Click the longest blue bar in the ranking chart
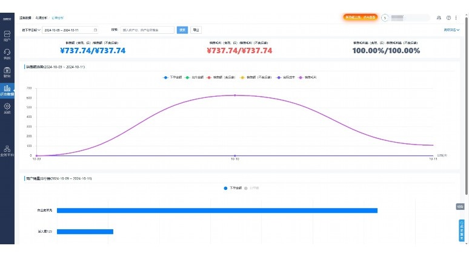Image resolution: width=469 pixels, height=257 pixels. click(x=217, y=210)
